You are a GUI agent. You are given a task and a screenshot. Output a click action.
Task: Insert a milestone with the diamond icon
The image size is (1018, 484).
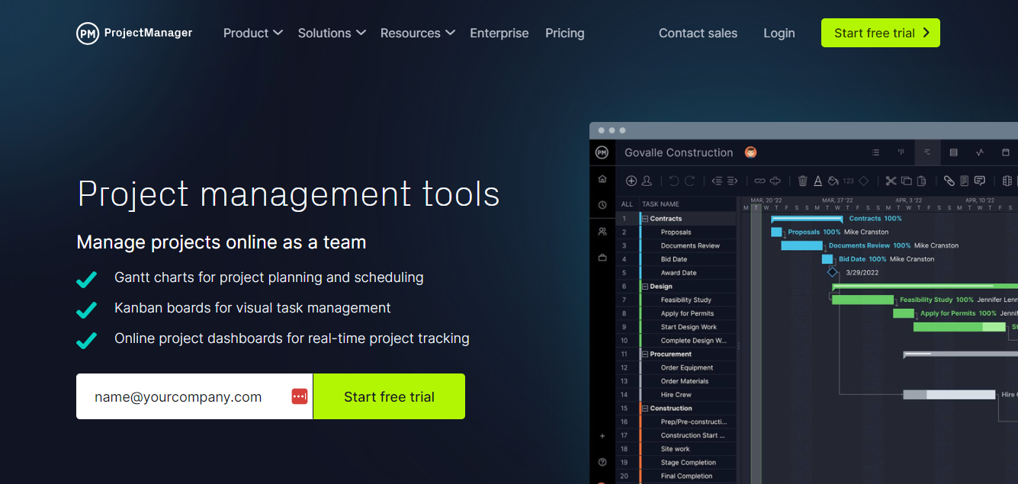point(863,181)
